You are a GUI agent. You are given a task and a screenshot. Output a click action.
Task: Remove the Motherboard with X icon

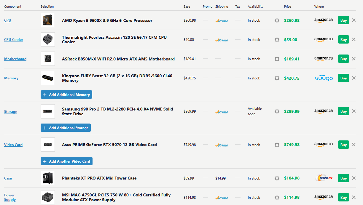pyautogui.click(x=354, y=59)
